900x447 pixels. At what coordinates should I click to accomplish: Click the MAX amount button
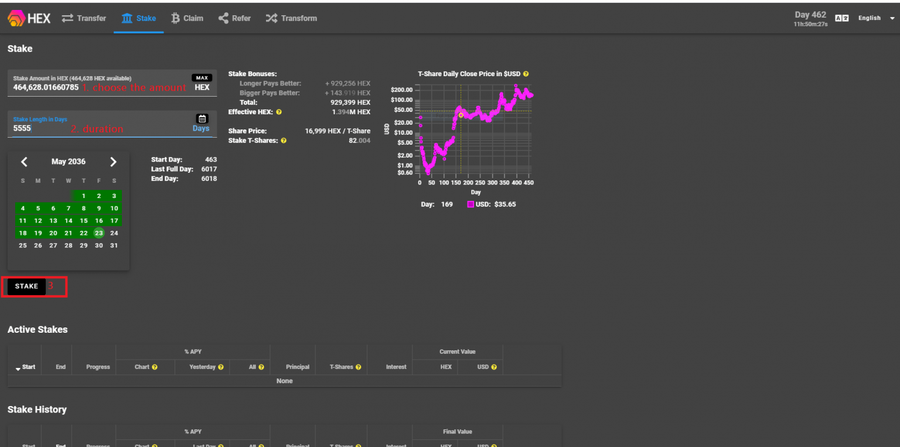click(202, 77)
